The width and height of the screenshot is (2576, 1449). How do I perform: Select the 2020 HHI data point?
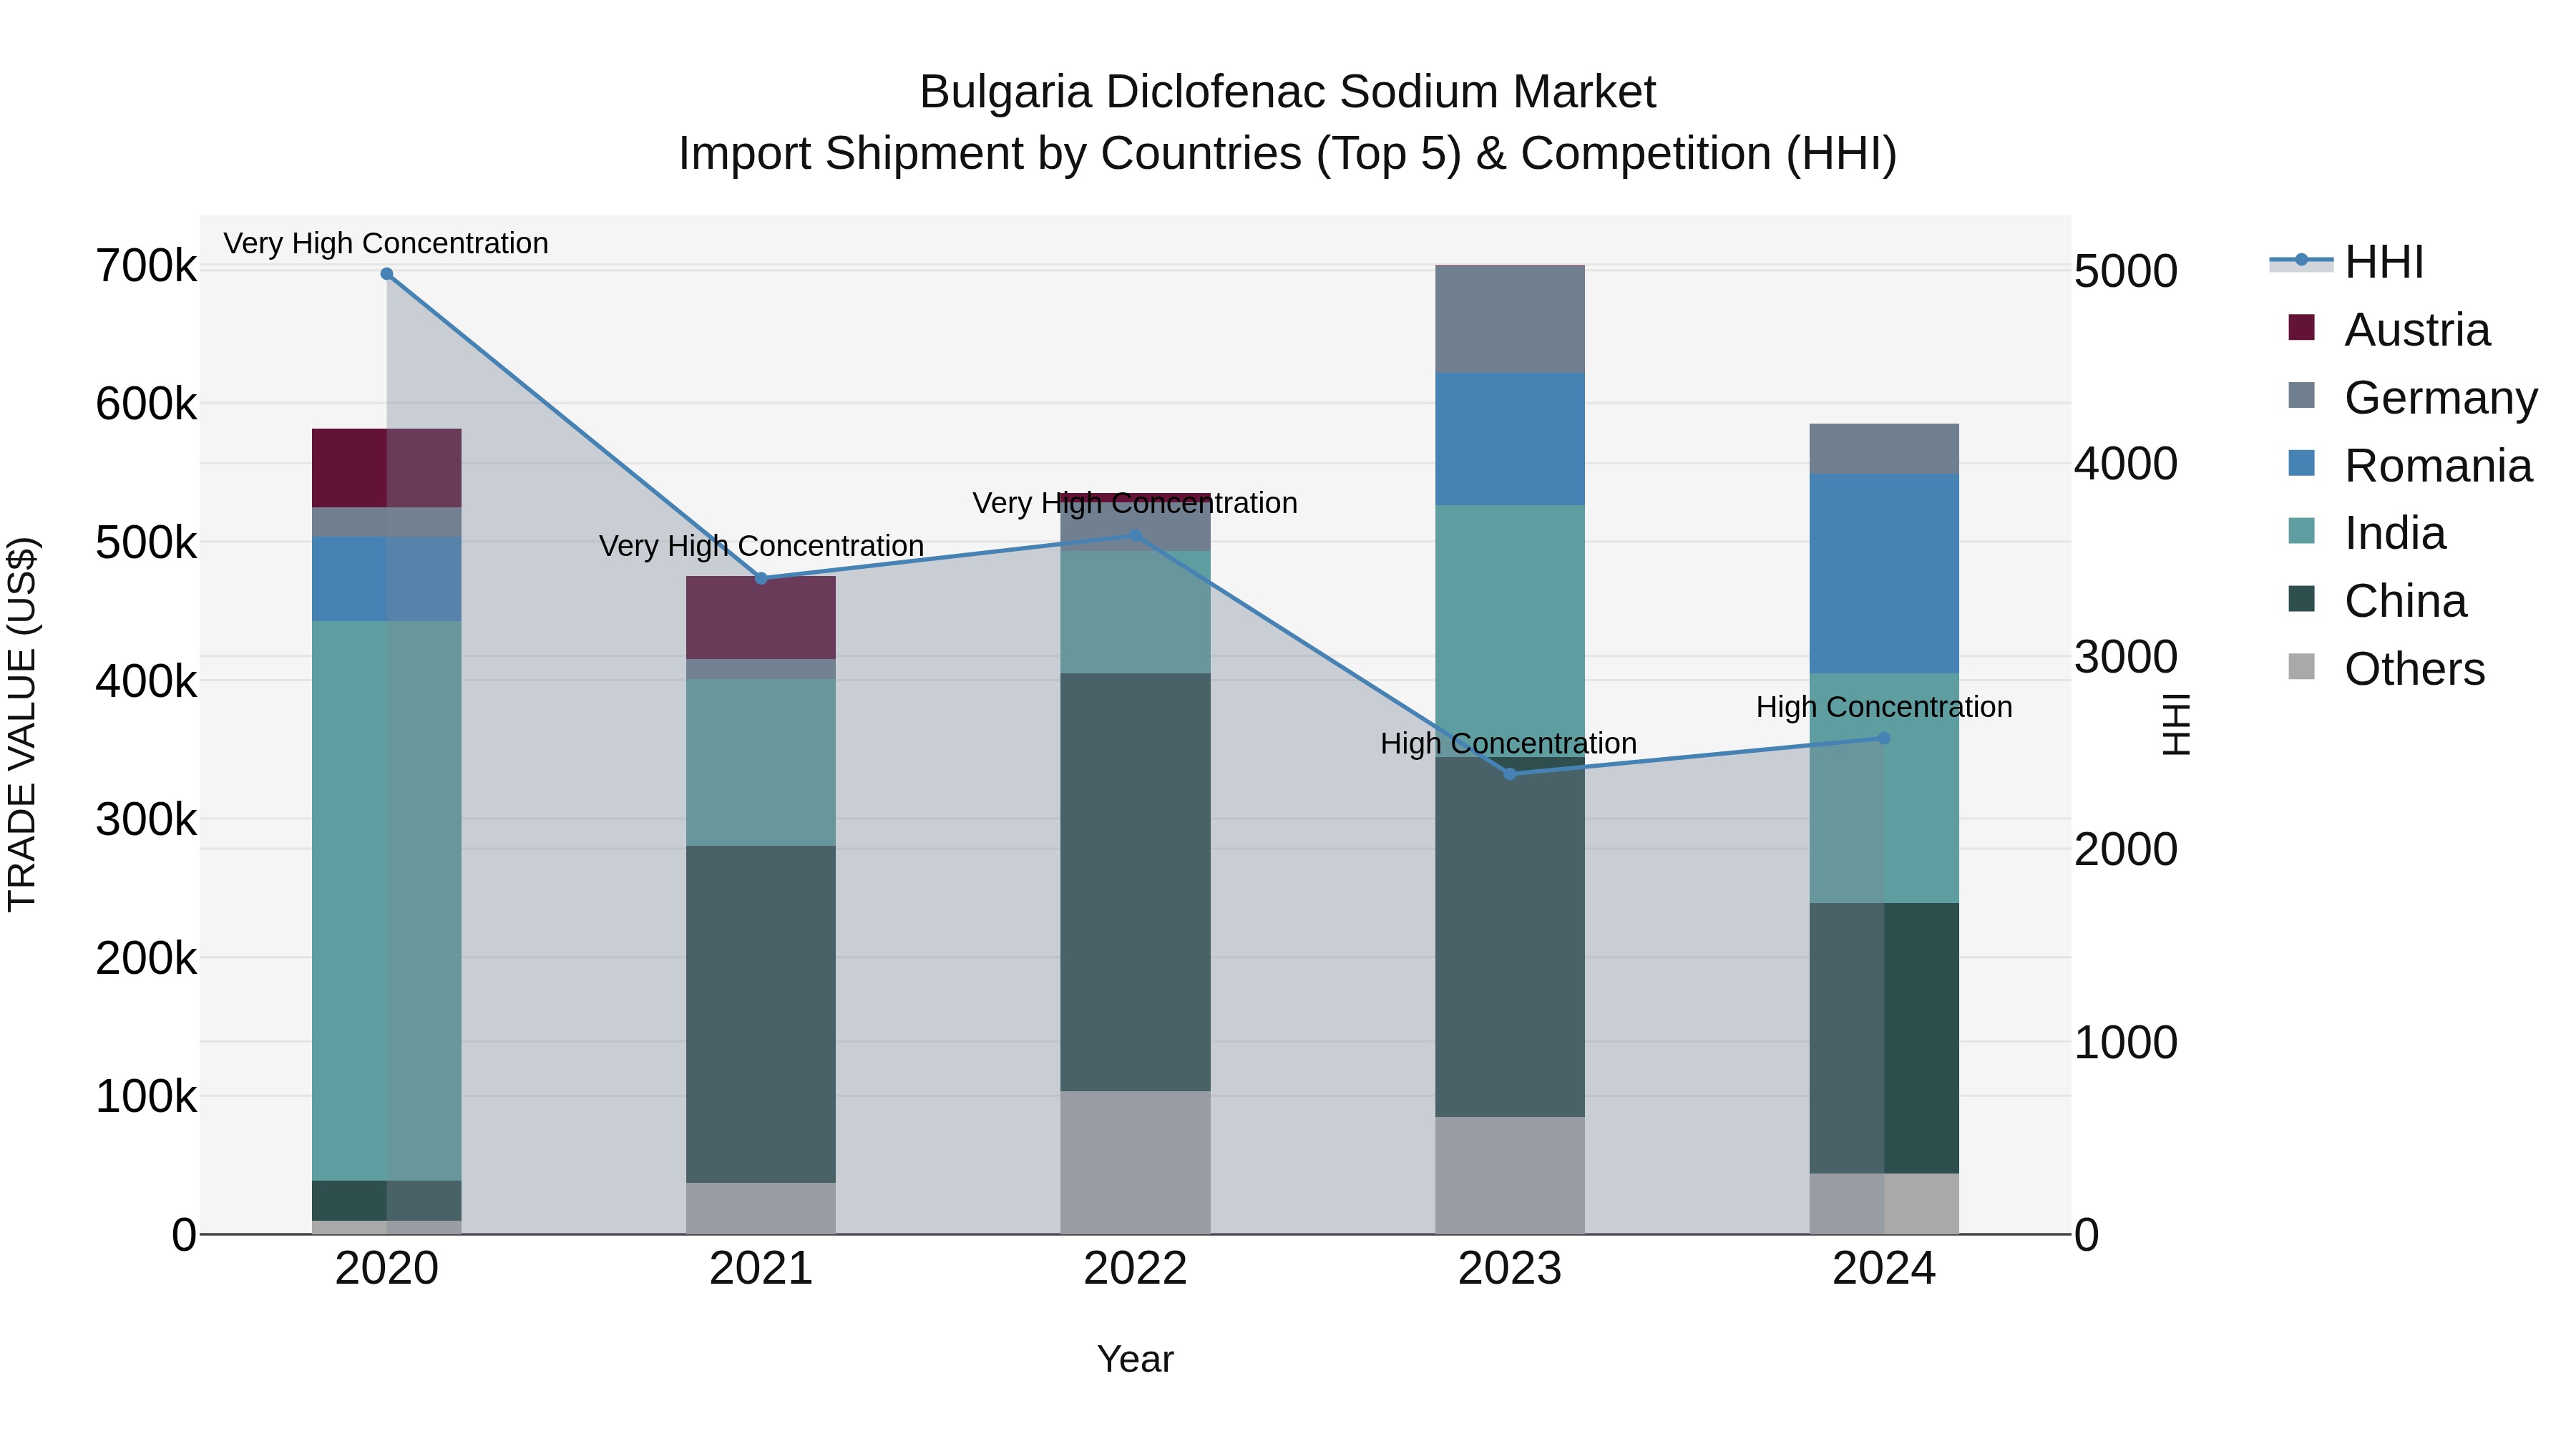click(387, 274)
